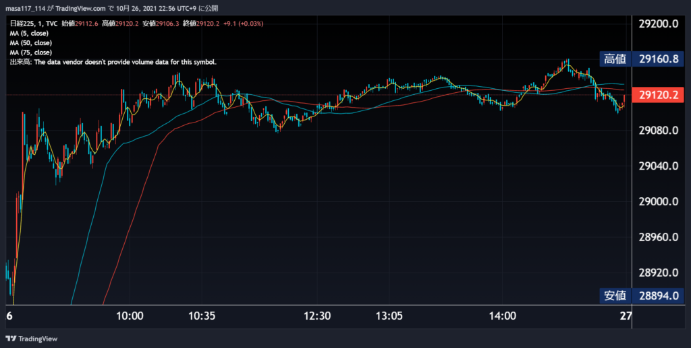Click the 28894.0 price tag
The width and height of the screenshot is (691, 348).
[x=659, y=295]
